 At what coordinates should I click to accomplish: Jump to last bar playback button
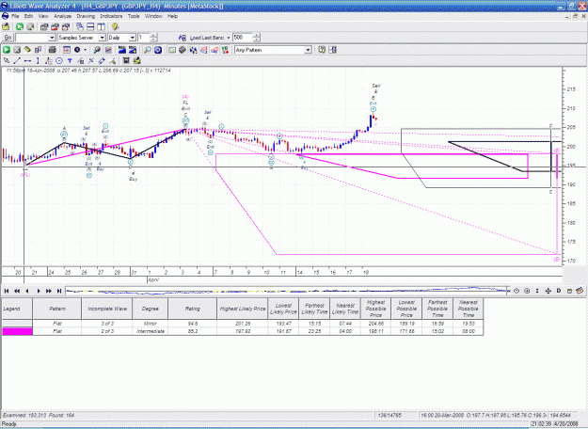pos(59,291)
